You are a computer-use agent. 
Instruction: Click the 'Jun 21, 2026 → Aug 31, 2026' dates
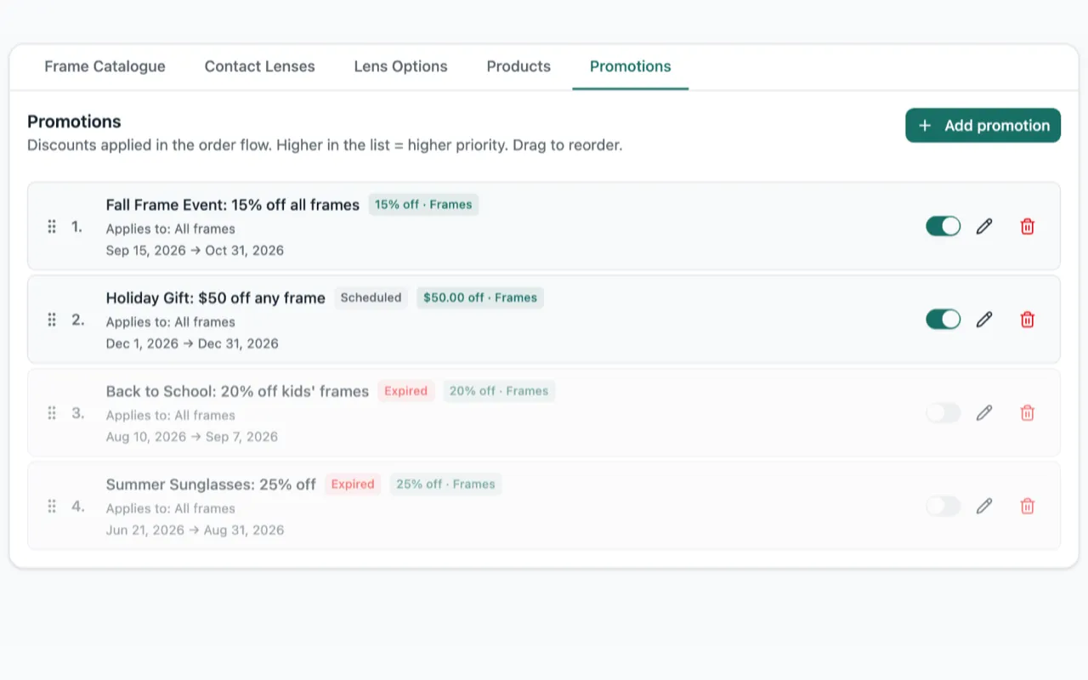[x=195, y=530]
